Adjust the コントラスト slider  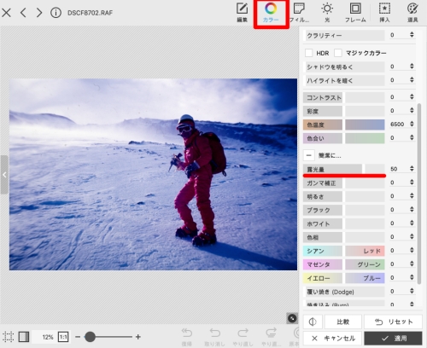pos(344,97)
